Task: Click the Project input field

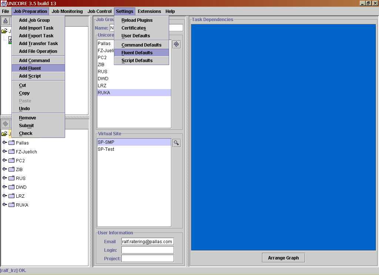Action: pos(148,259)
